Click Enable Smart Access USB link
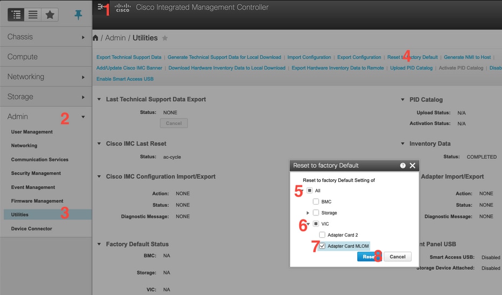Image resolution: width=502 pixels, height=295 pixels. (125, 79)
